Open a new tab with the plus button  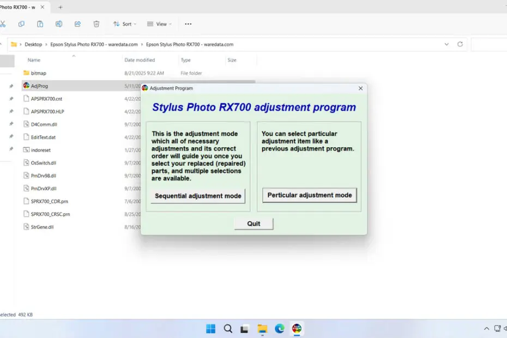coord(61,7)
